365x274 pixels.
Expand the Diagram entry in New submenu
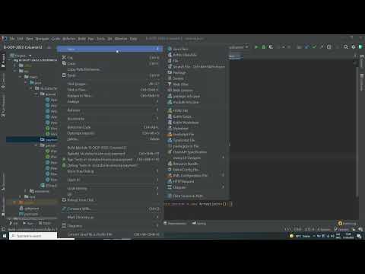[x=197, y=187]
